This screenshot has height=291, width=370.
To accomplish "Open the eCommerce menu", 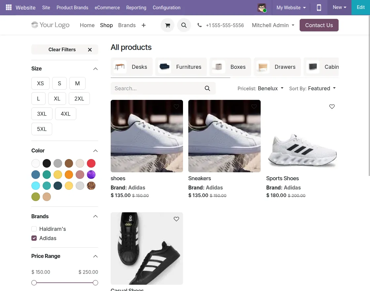I will [107, 8].
